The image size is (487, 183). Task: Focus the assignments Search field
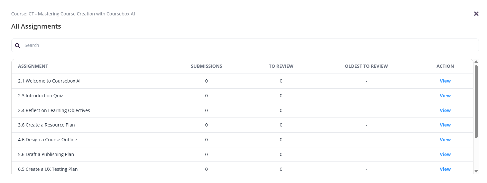tap(245, 46)
